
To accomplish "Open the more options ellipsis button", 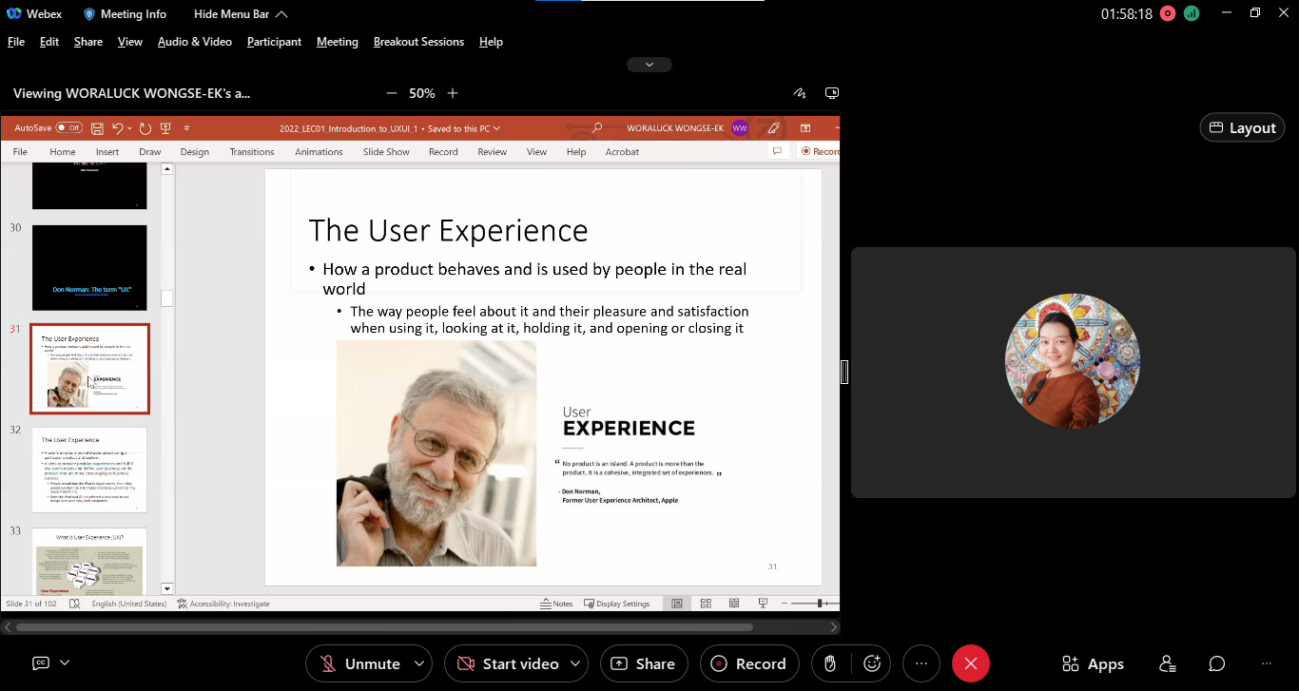I will (921, 663).
